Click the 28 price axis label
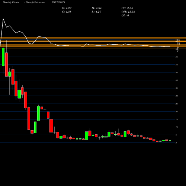 (x=177, y=104)
